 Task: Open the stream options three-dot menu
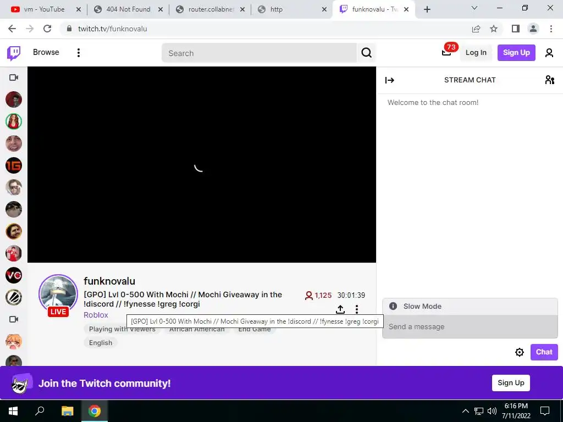click(356, 309)
